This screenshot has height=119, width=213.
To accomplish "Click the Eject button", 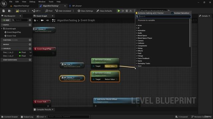I will (x=130, y=11).
